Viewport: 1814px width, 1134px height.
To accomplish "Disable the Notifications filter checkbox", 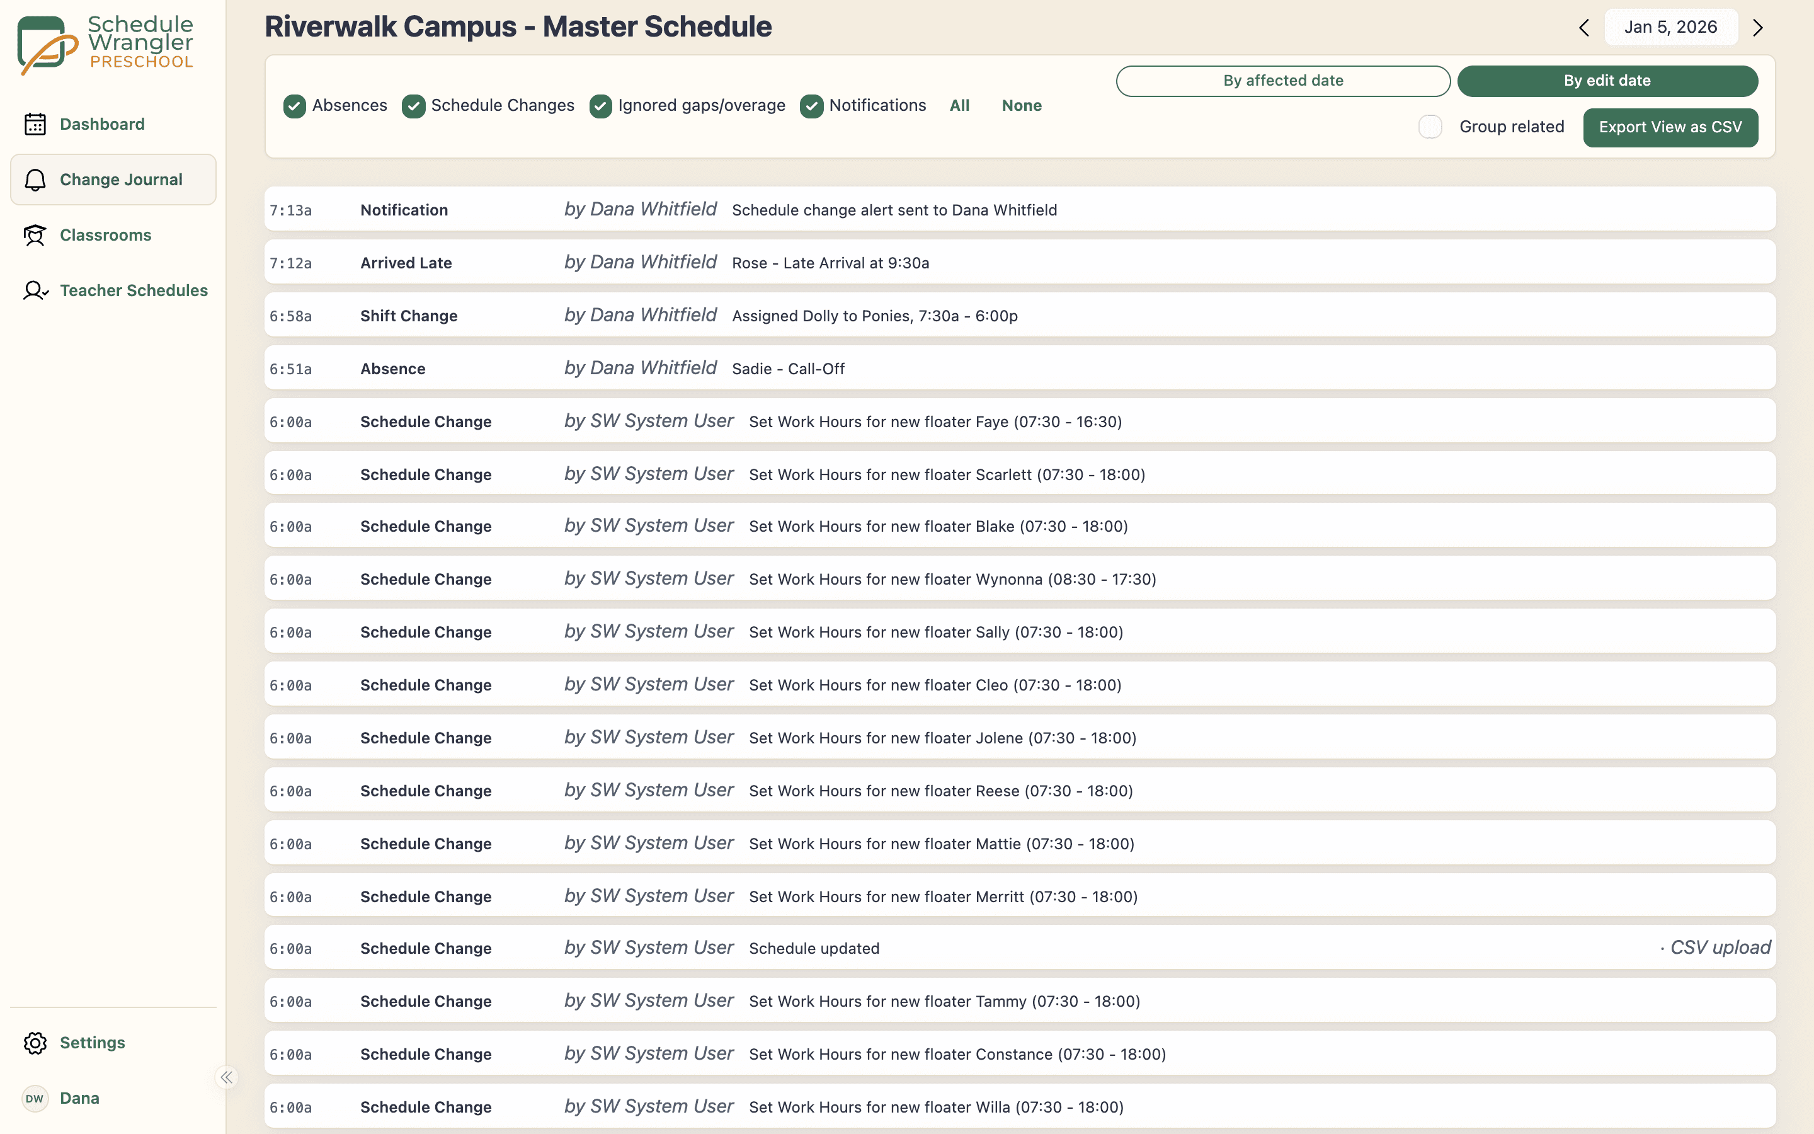I will pyautogui.click(x=812, y=106).
